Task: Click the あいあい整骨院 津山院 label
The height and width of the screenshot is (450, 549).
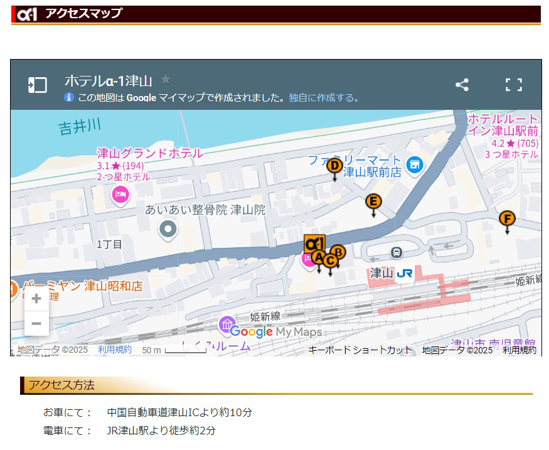Action: tap(205, 210)
